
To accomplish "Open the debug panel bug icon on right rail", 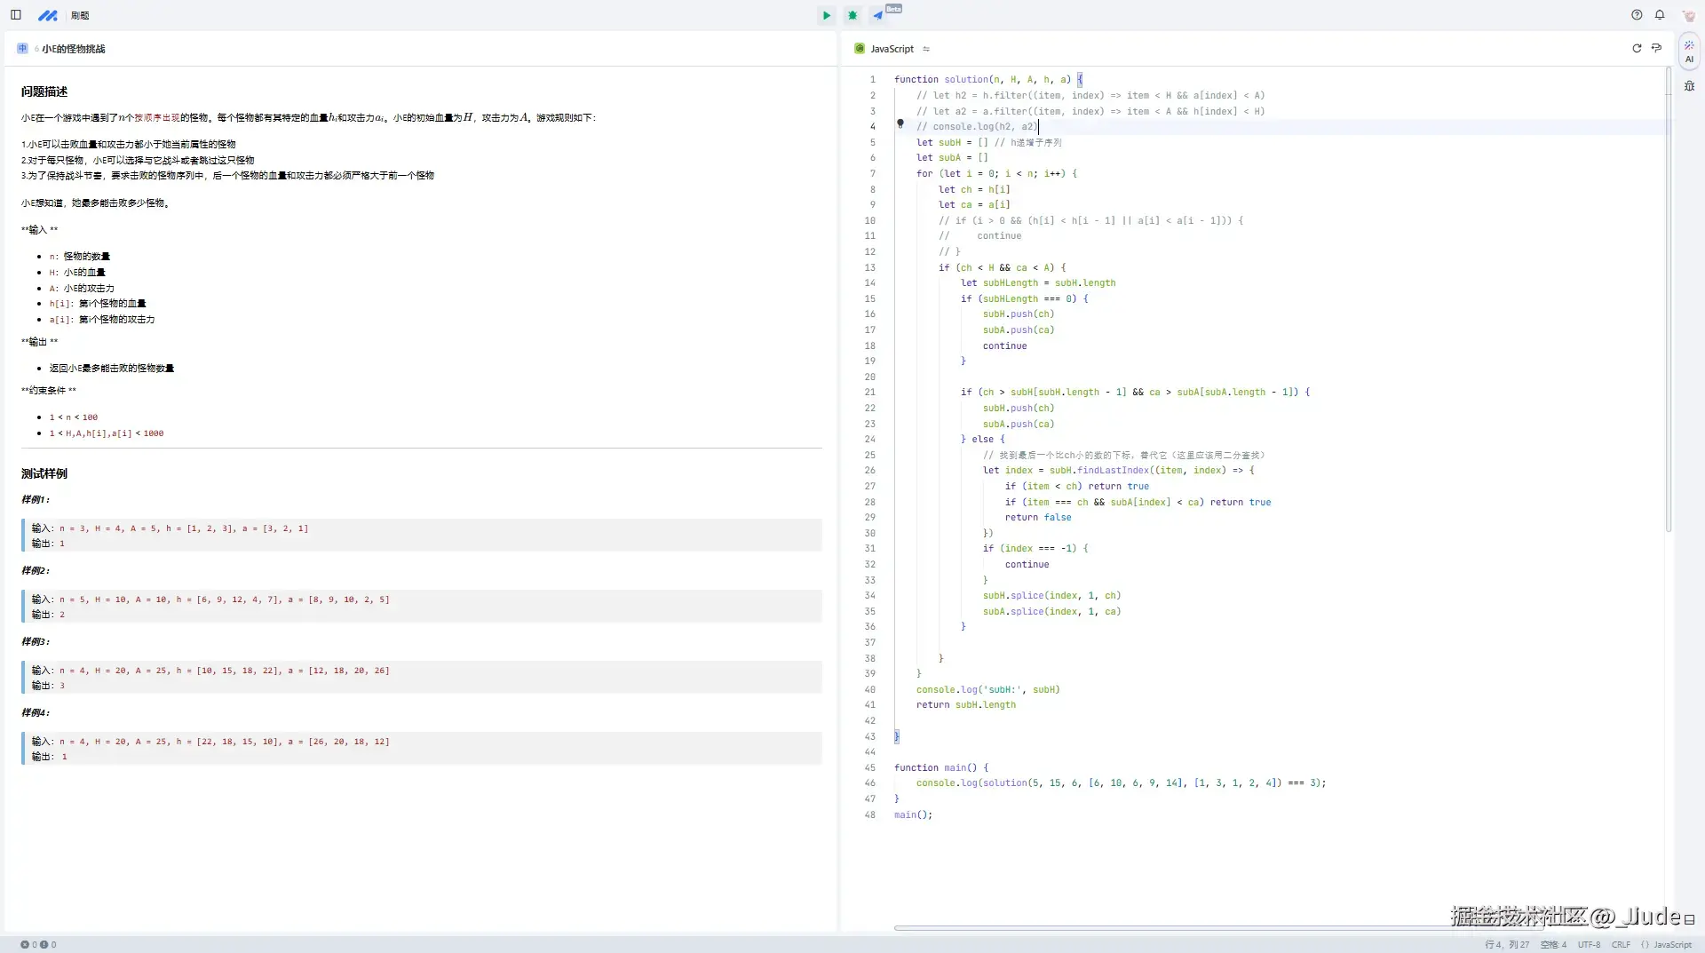I will point(1689,86).
